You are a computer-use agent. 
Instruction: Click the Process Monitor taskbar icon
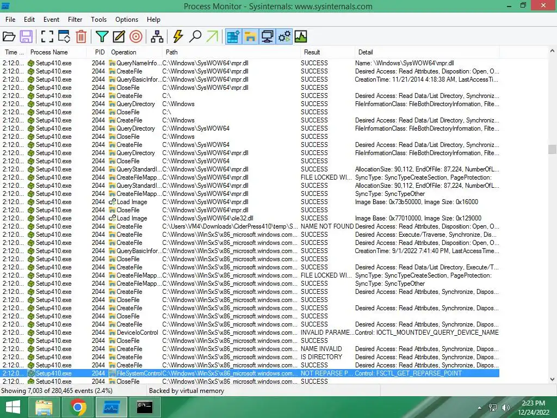coord(111,407)
